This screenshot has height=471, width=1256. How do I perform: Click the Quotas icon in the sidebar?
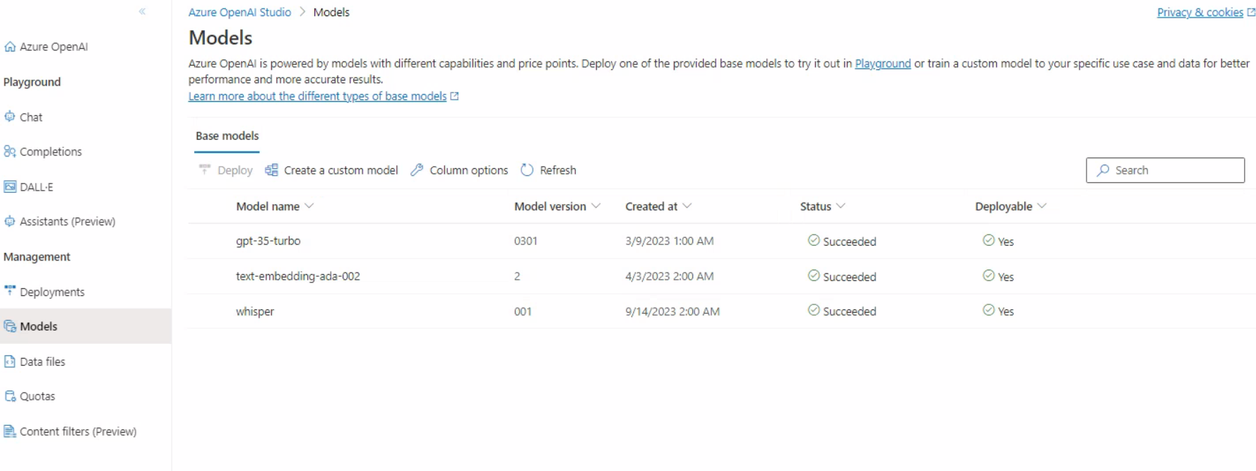pos(10,396)
